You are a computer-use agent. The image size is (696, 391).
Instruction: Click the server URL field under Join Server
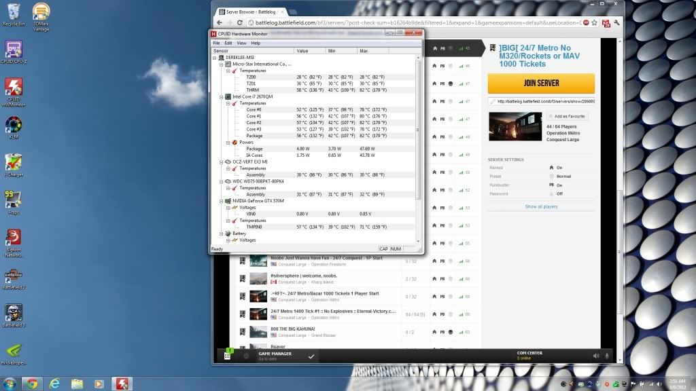click(x=542, y=102)
